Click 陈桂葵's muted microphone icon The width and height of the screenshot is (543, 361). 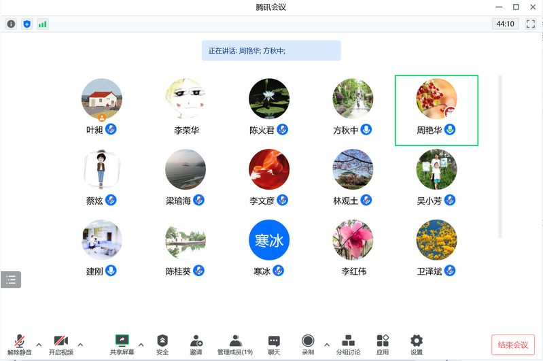pos(198,271)
